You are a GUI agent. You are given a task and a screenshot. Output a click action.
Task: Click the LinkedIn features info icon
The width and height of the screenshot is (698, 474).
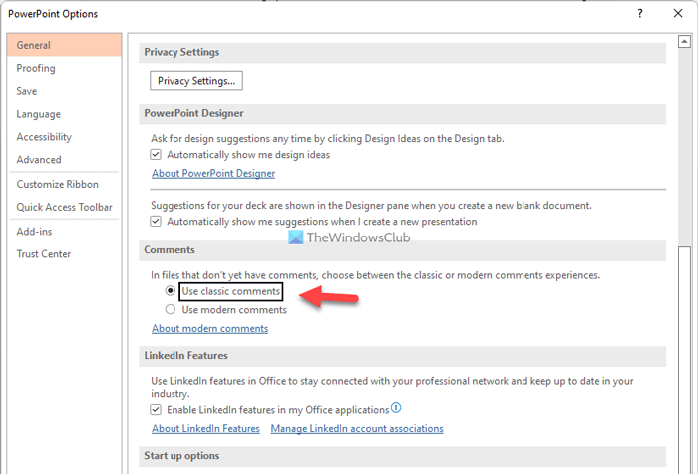[396, 408]
